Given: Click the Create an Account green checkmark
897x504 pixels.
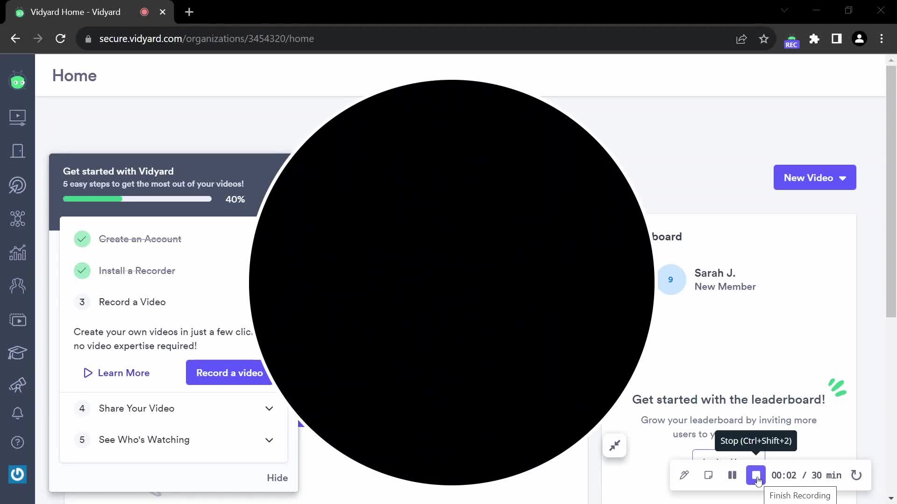Looking at the screenshot, I should (82, 239).
